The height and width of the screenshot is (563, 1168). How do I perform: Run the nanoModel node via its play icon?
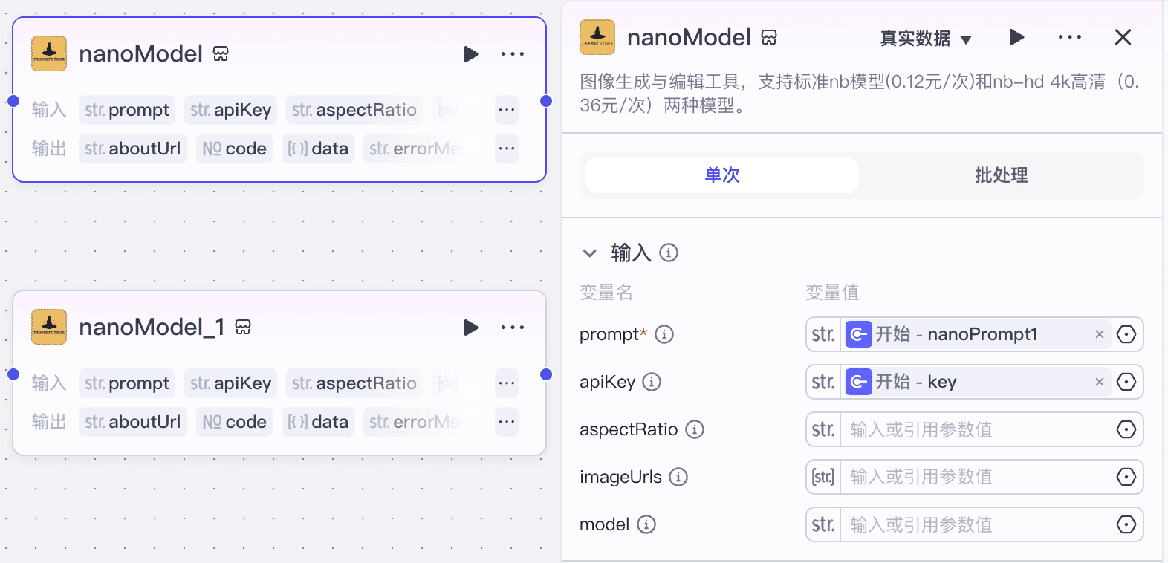[472, 53]
